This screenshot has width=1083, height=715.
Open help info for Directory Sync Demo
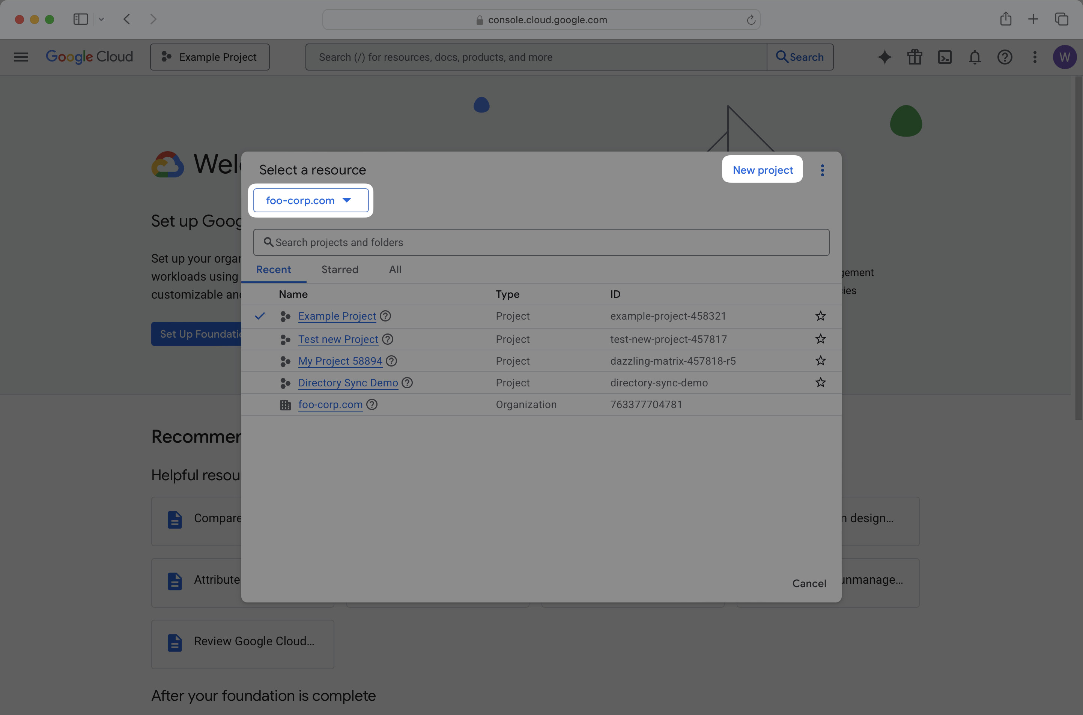click(408, 383)
